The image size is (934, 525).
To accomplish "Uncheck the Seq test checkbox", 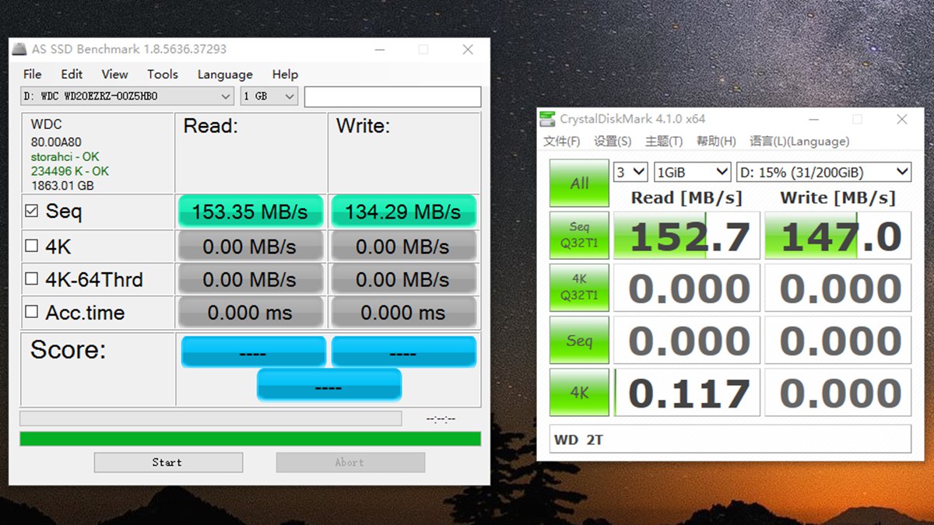I will click(32, 211).
